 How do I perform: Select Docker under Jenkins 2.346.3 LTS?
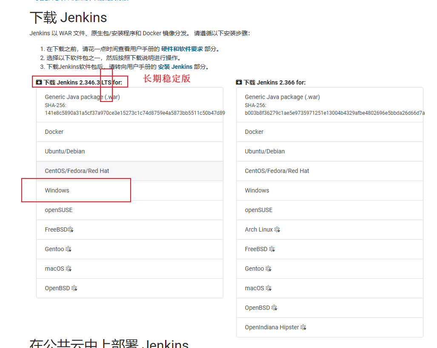pos(54,132)
